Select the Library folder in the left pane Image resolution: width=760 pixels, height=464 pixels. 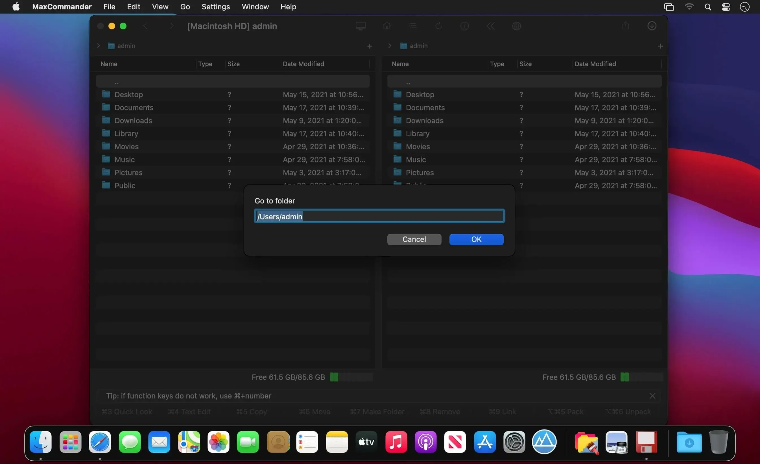(233, 133)
